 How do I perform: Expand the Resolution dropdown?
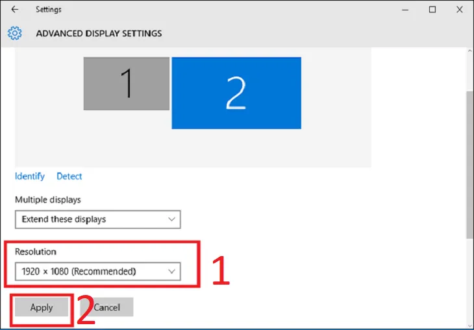tap(97, 271)
